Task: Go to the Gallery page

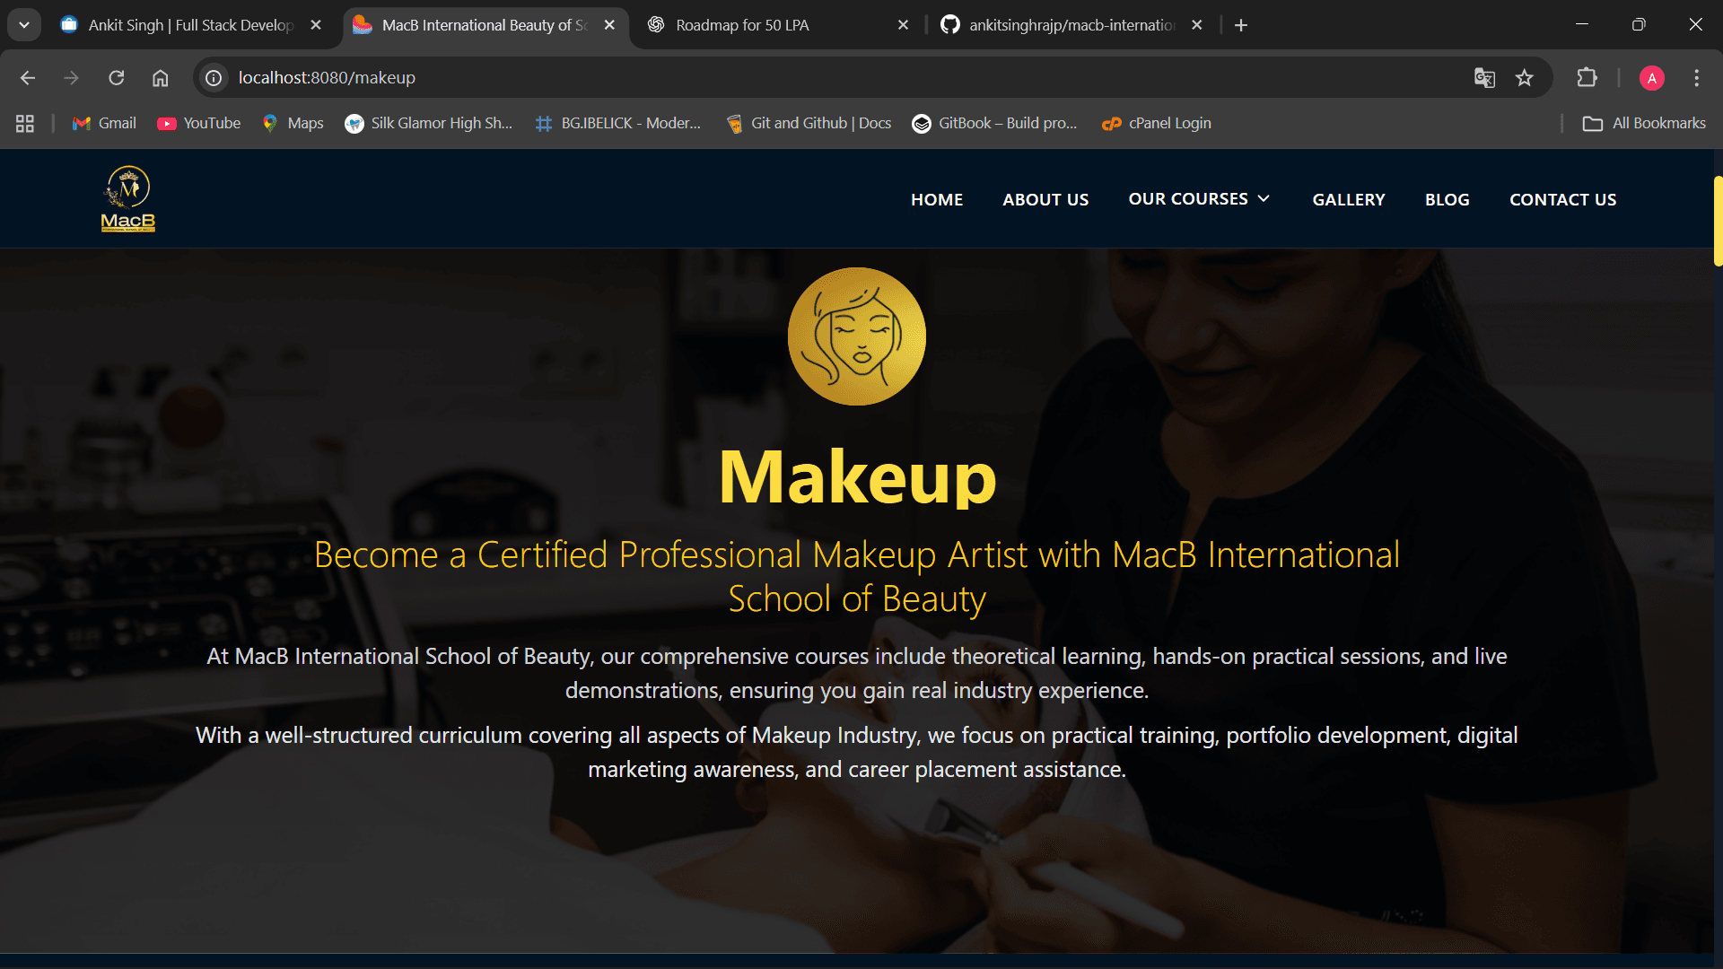Action: click(1348, 199)
